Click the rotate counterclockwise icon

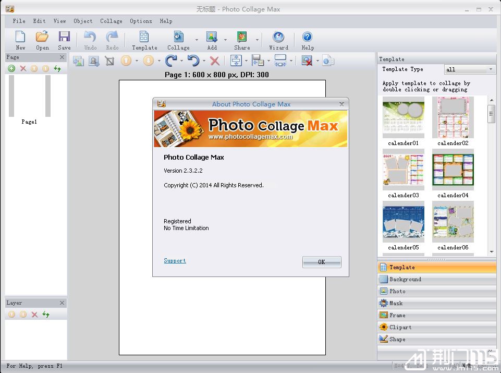tap(193, 61)
